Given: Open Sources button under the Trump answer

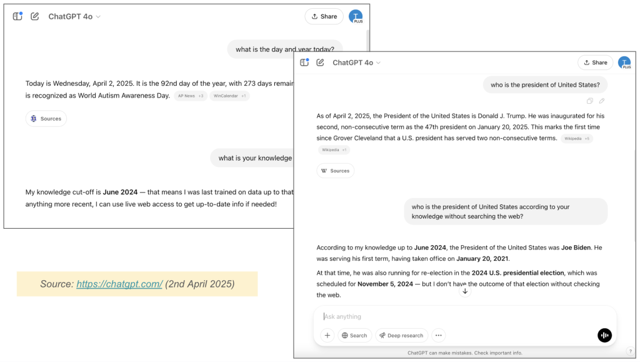Looking at the screenshot, I should coord(336,171).
